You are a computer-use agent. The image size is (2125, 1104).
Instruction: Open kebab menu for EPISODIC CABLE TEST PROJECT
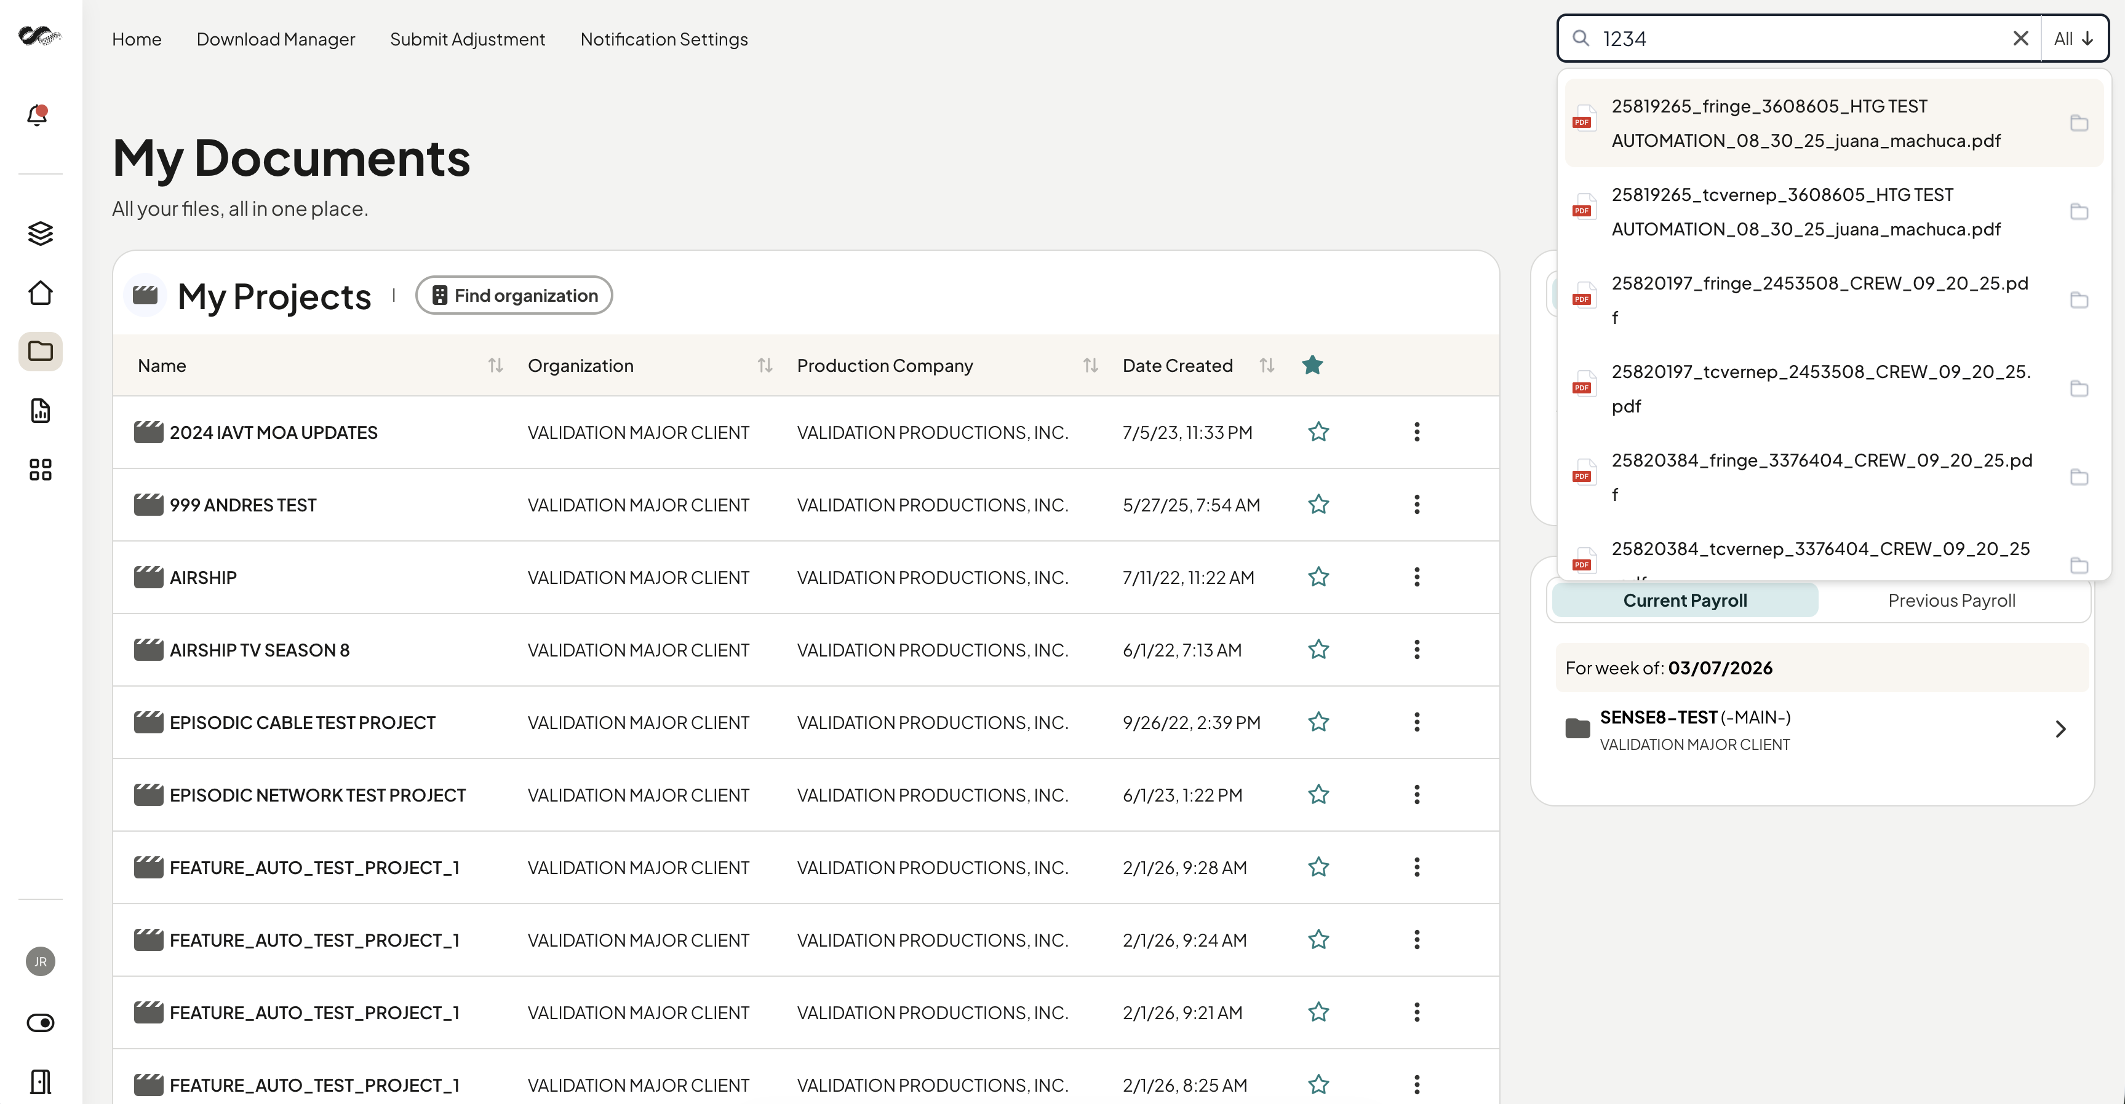point(1417,722)
